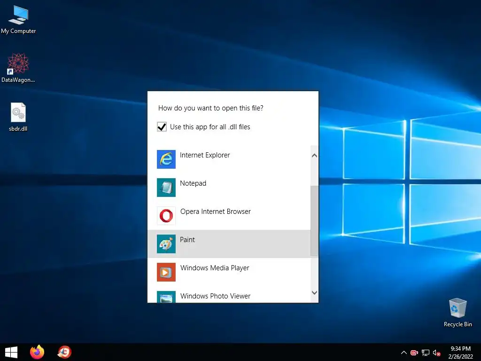This screenshot has width=481, height=361.
Task: Click the DataWagon... label text
Action: click(18, 80)
